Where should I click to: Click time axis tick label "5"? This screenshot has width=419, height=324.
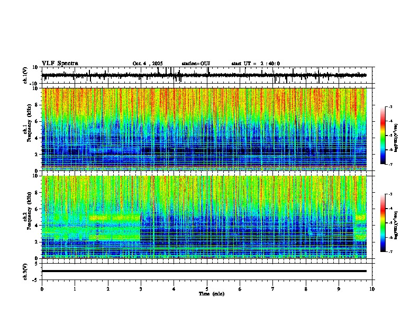(207, 289)
